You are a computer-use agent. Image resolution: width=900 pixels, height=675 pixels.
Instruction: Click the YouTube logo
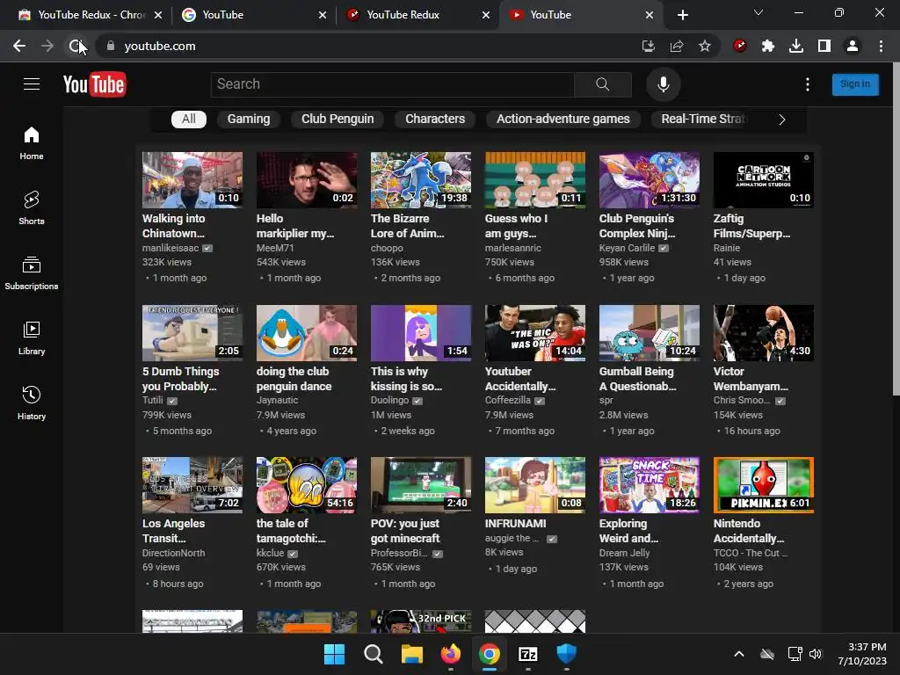click(x=94, y=85)
